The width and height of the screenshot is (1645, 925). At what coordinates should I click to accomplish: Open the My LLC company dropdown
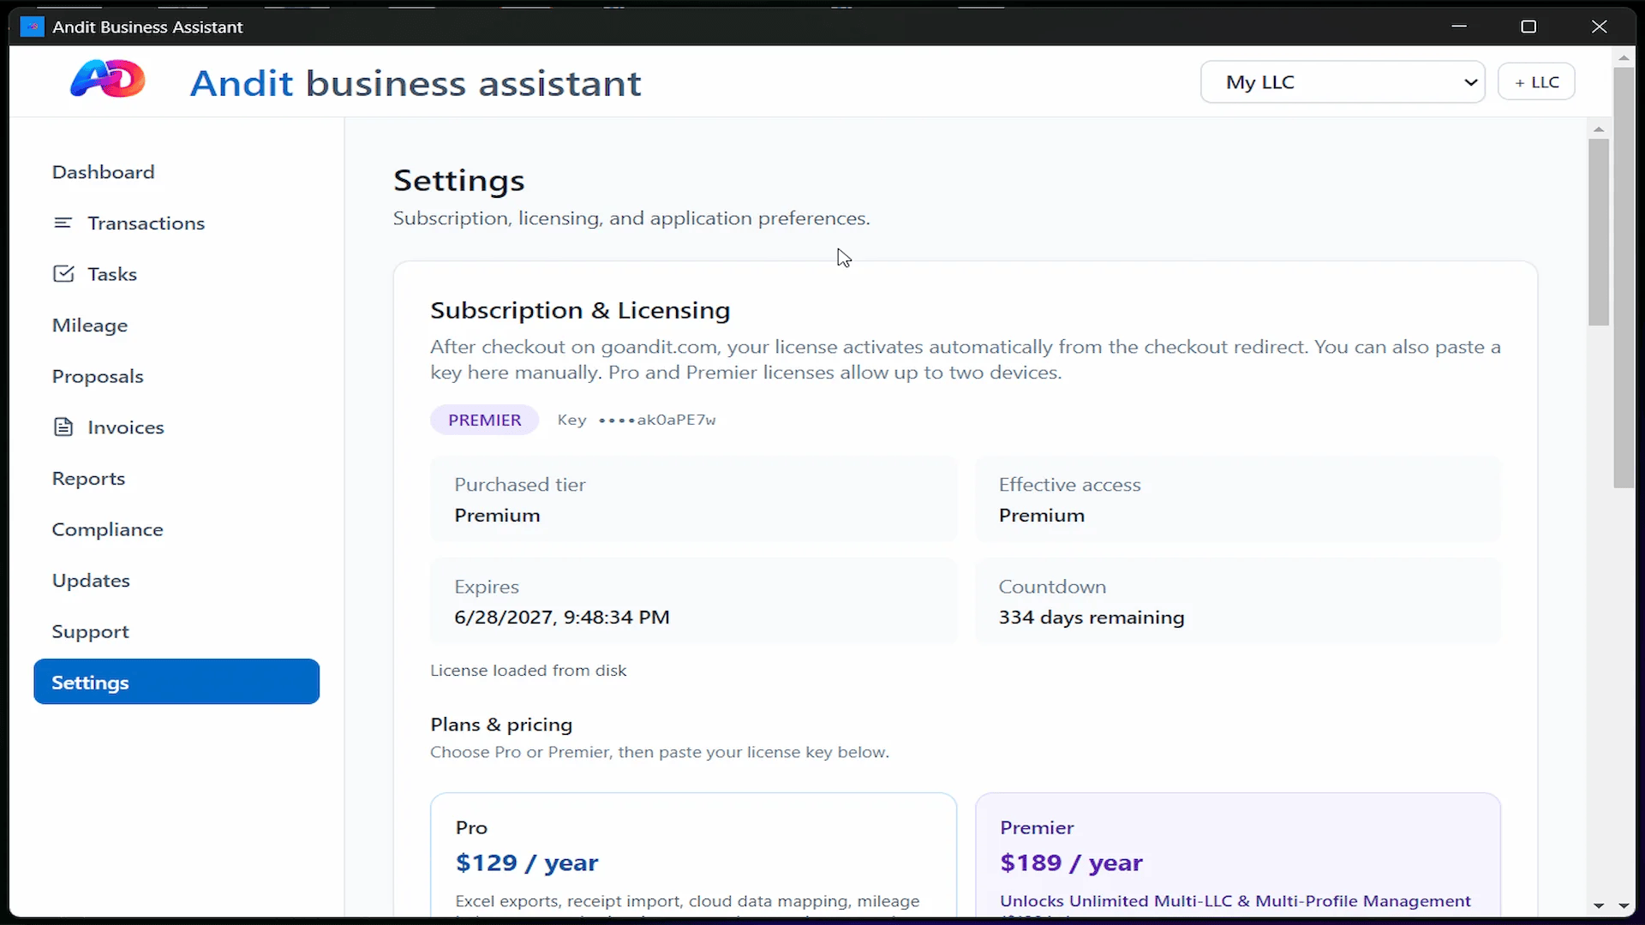coord(1343,82)
